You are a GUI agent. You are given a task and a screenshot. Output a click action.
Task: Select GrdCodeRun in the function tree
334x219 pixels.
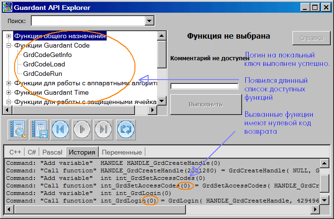(x=42, y=73)
